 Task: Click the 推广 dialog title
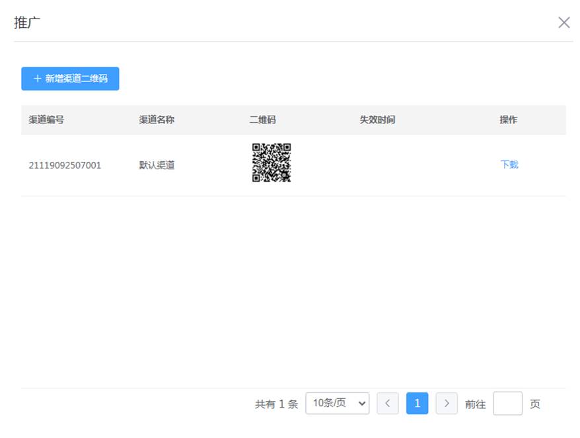pyautogui.click(x=27, y=22)
